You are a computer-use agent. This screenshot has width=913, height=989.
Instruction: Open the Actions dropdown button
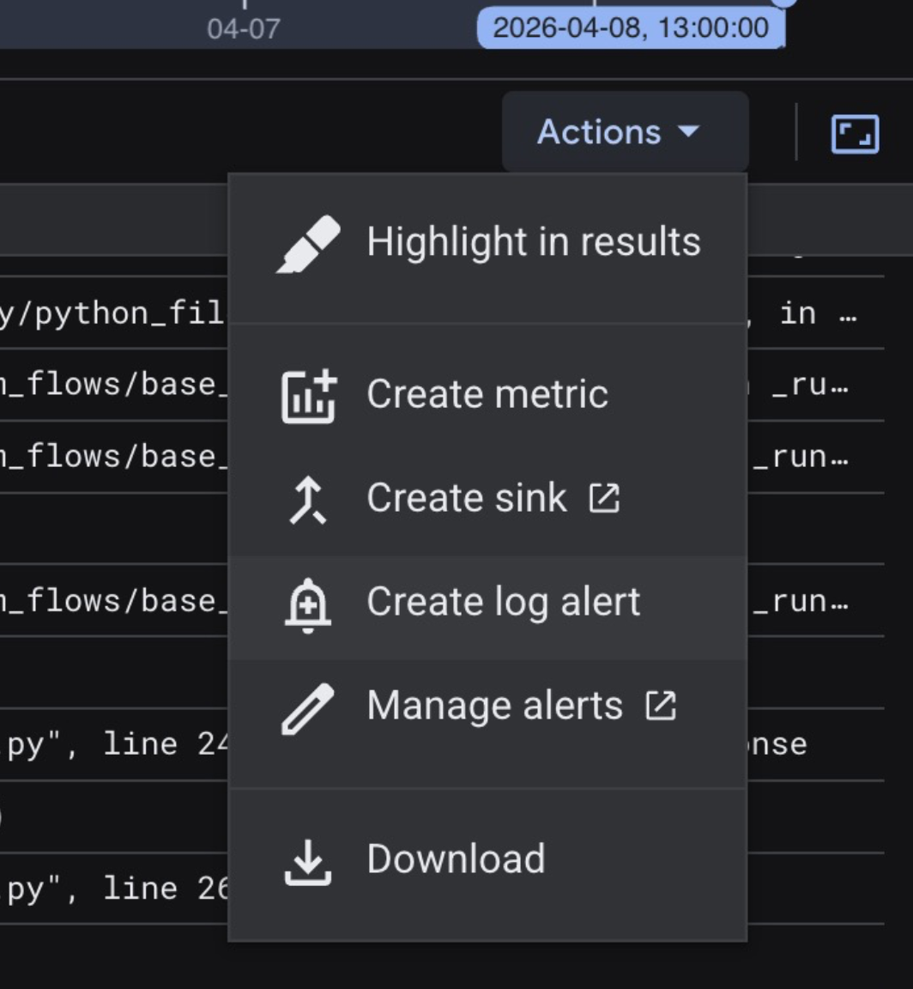tap(601, 132)
